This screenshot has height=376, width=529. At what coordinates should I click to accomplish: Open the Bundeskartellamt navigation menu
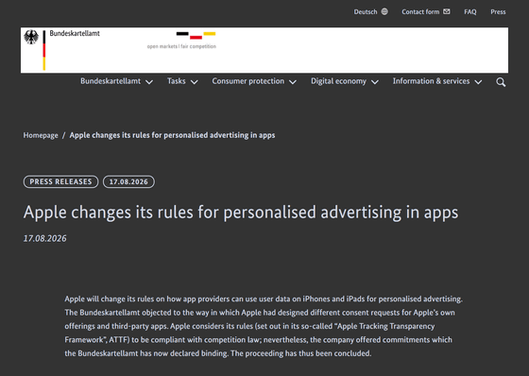pyautogui.click(x=111, y=81)
